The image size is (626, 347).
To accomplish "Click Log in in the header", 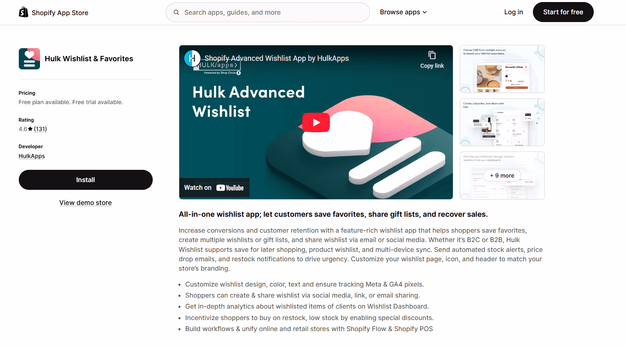I will click(514, 12).
